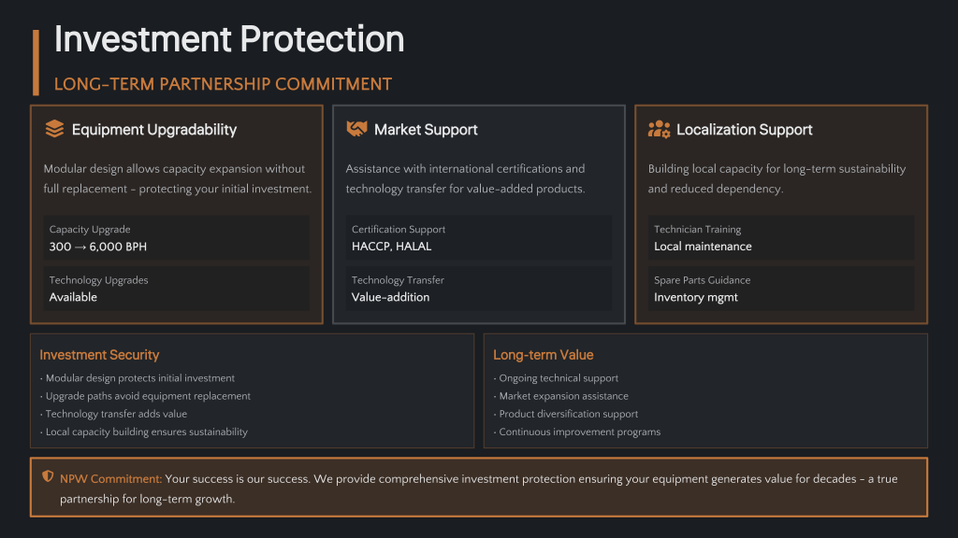
Task: Click the stacked layers icon beside Equipment Upgradability
Action: point(54,129)
